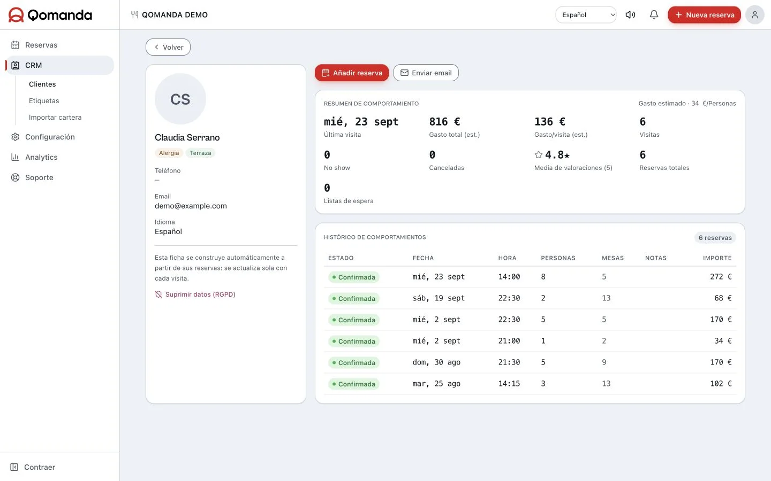Collapse the sidebar with Contraer
The width and height of the screenshot is (771, 481).
pos(33,467)
